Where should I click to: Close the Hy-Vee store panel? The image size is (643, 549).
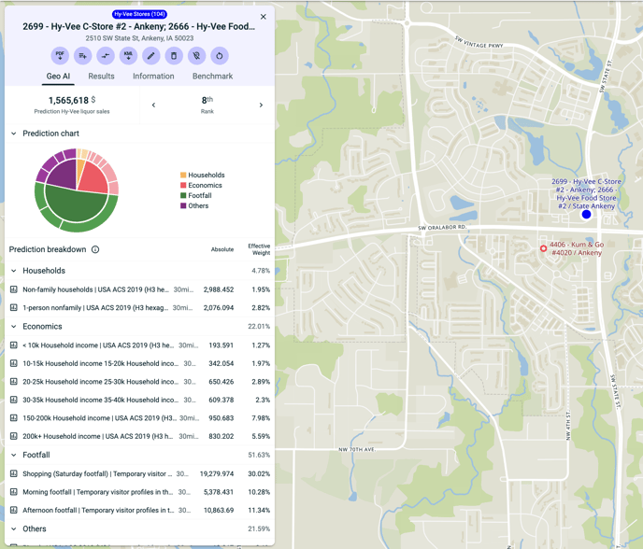(x=264, y=17)
